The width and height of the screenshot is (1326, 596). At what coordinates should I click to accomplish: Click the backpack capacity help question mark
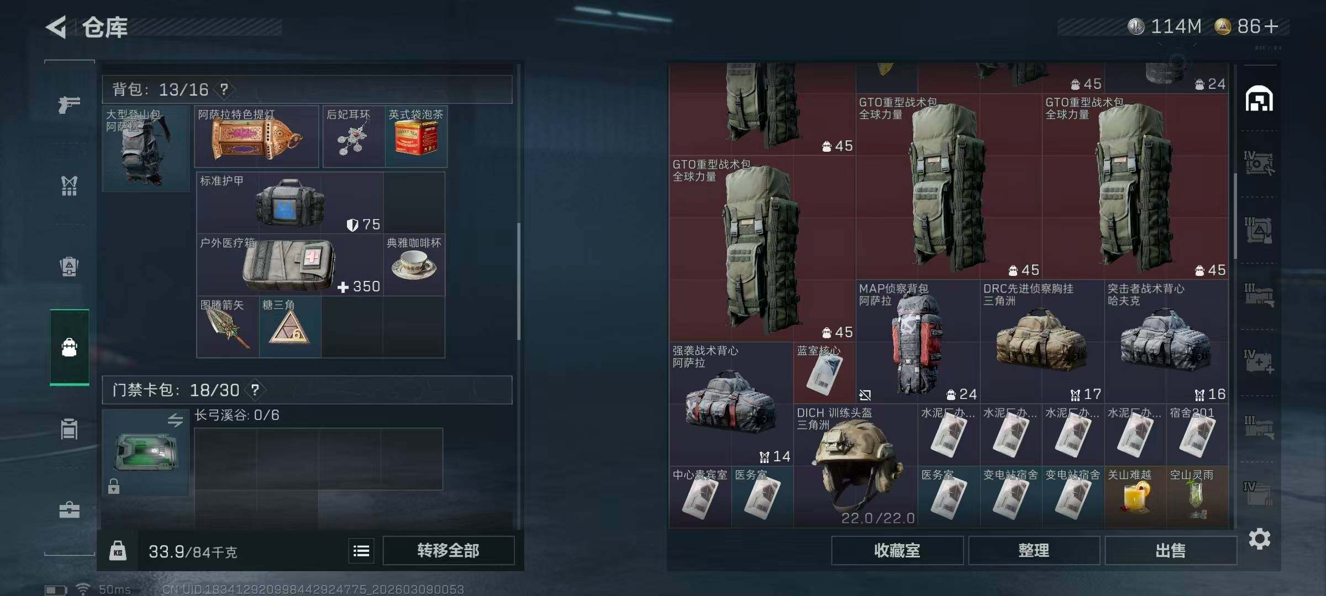click(x=224, y=89)
